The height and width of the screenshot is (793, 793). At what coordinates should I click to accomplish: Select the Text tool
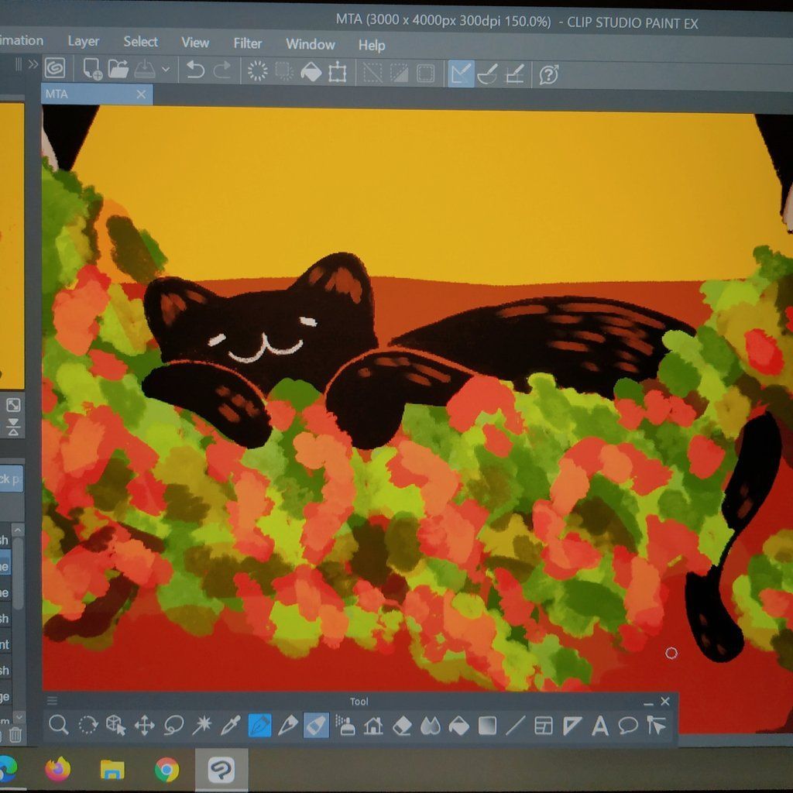coord(600,726)
